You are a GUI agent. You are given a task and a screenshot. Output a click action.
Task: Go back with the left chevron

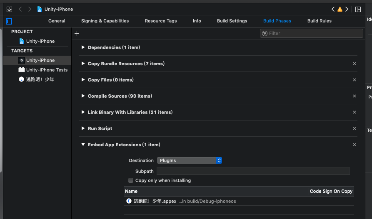coord(20,9)
